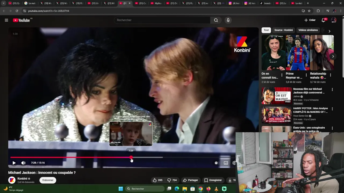The image size is (344, 193).
Task: Open the YouTube account avatar menu
Action: (x=334, y=20)
